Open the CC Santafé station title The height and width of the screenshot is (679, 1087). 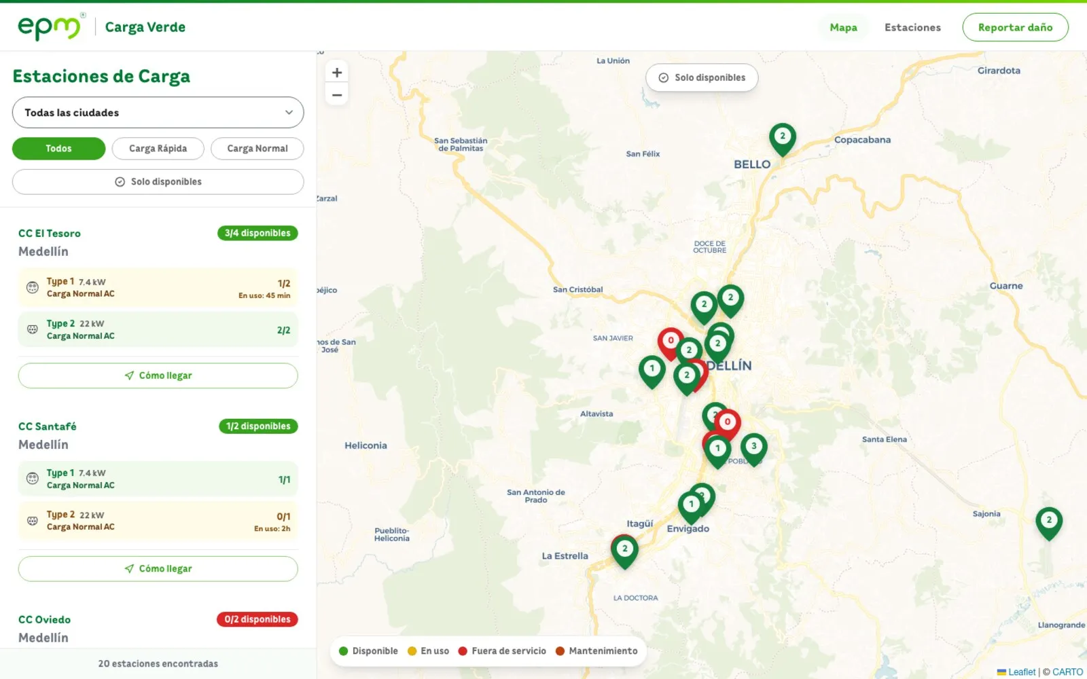tap(48, 426)
